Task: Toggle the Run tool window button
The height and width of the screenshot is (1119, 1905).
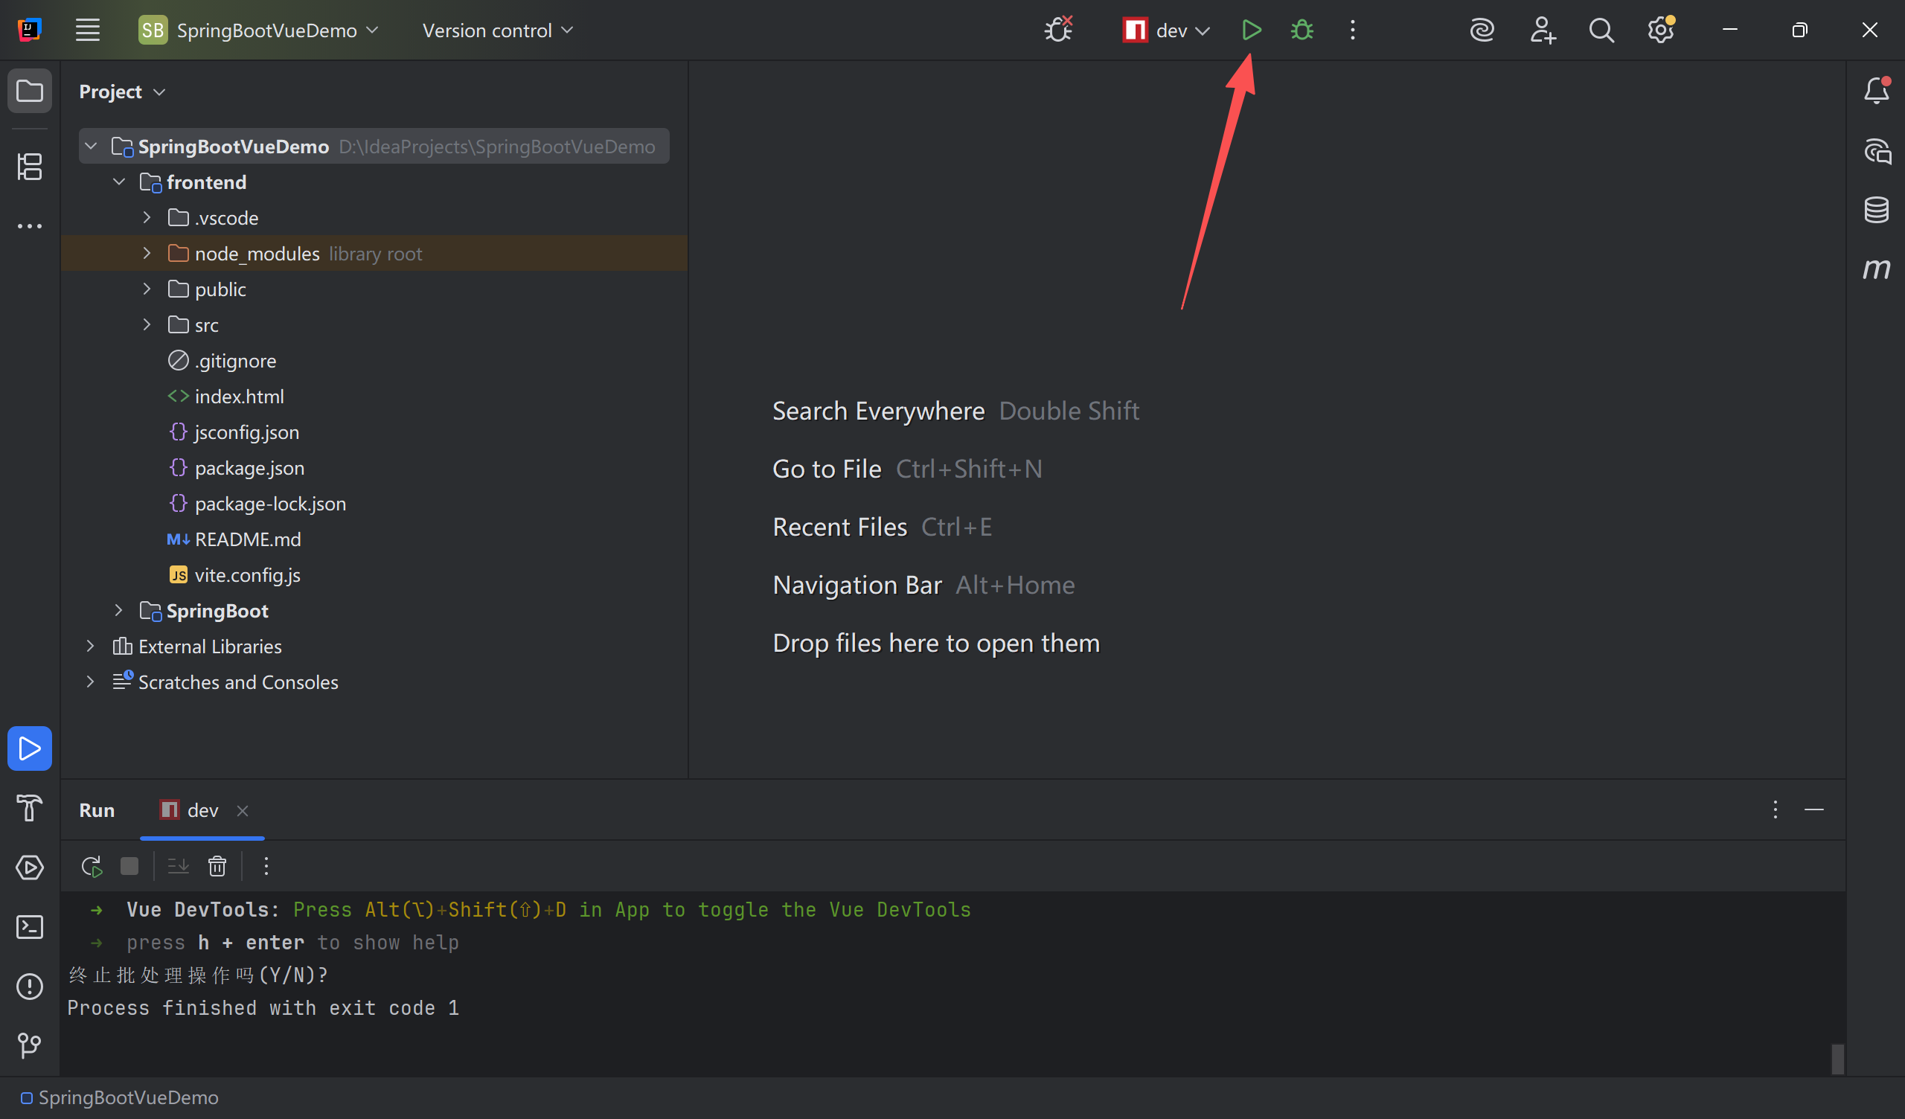Action: pos(30,748)
